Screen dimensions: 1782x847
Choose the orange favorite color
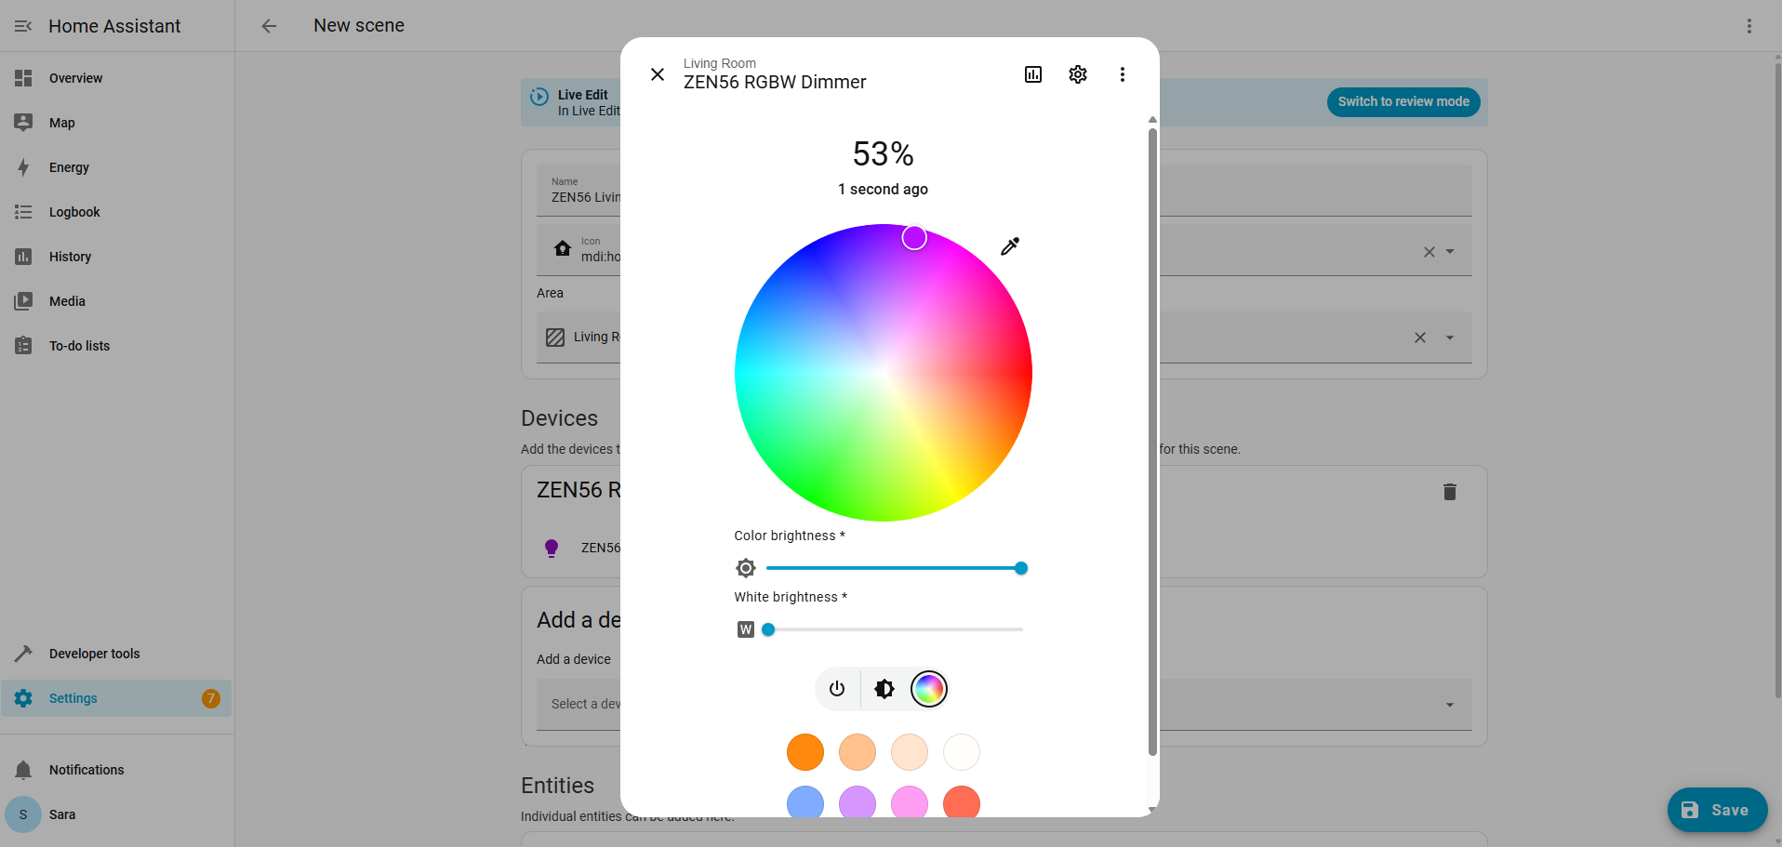click(805, 752)
